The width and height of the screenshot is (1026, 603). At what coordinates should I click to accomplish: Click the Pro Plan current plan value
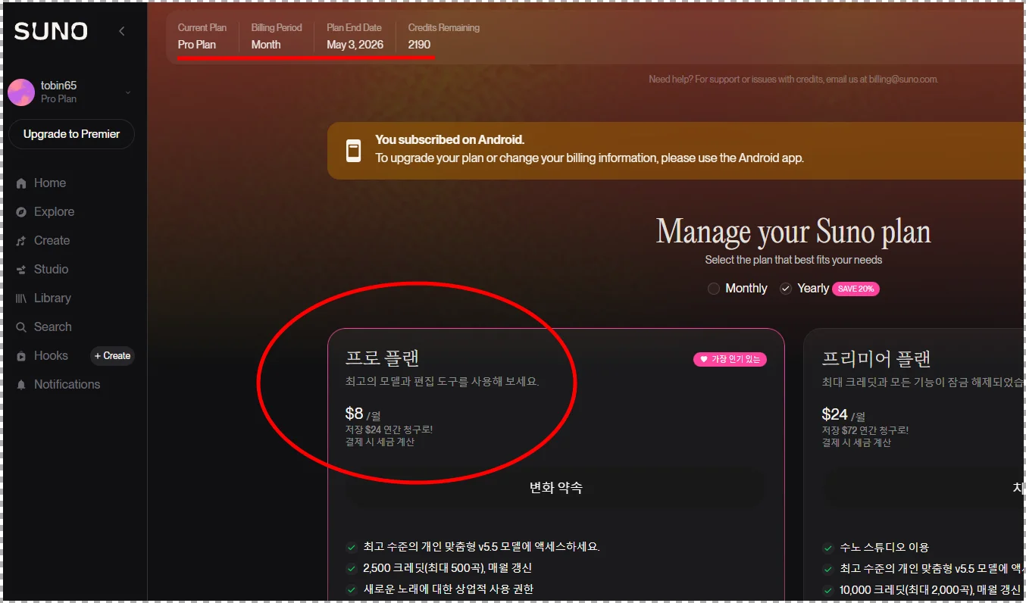(x=197, y=45)
